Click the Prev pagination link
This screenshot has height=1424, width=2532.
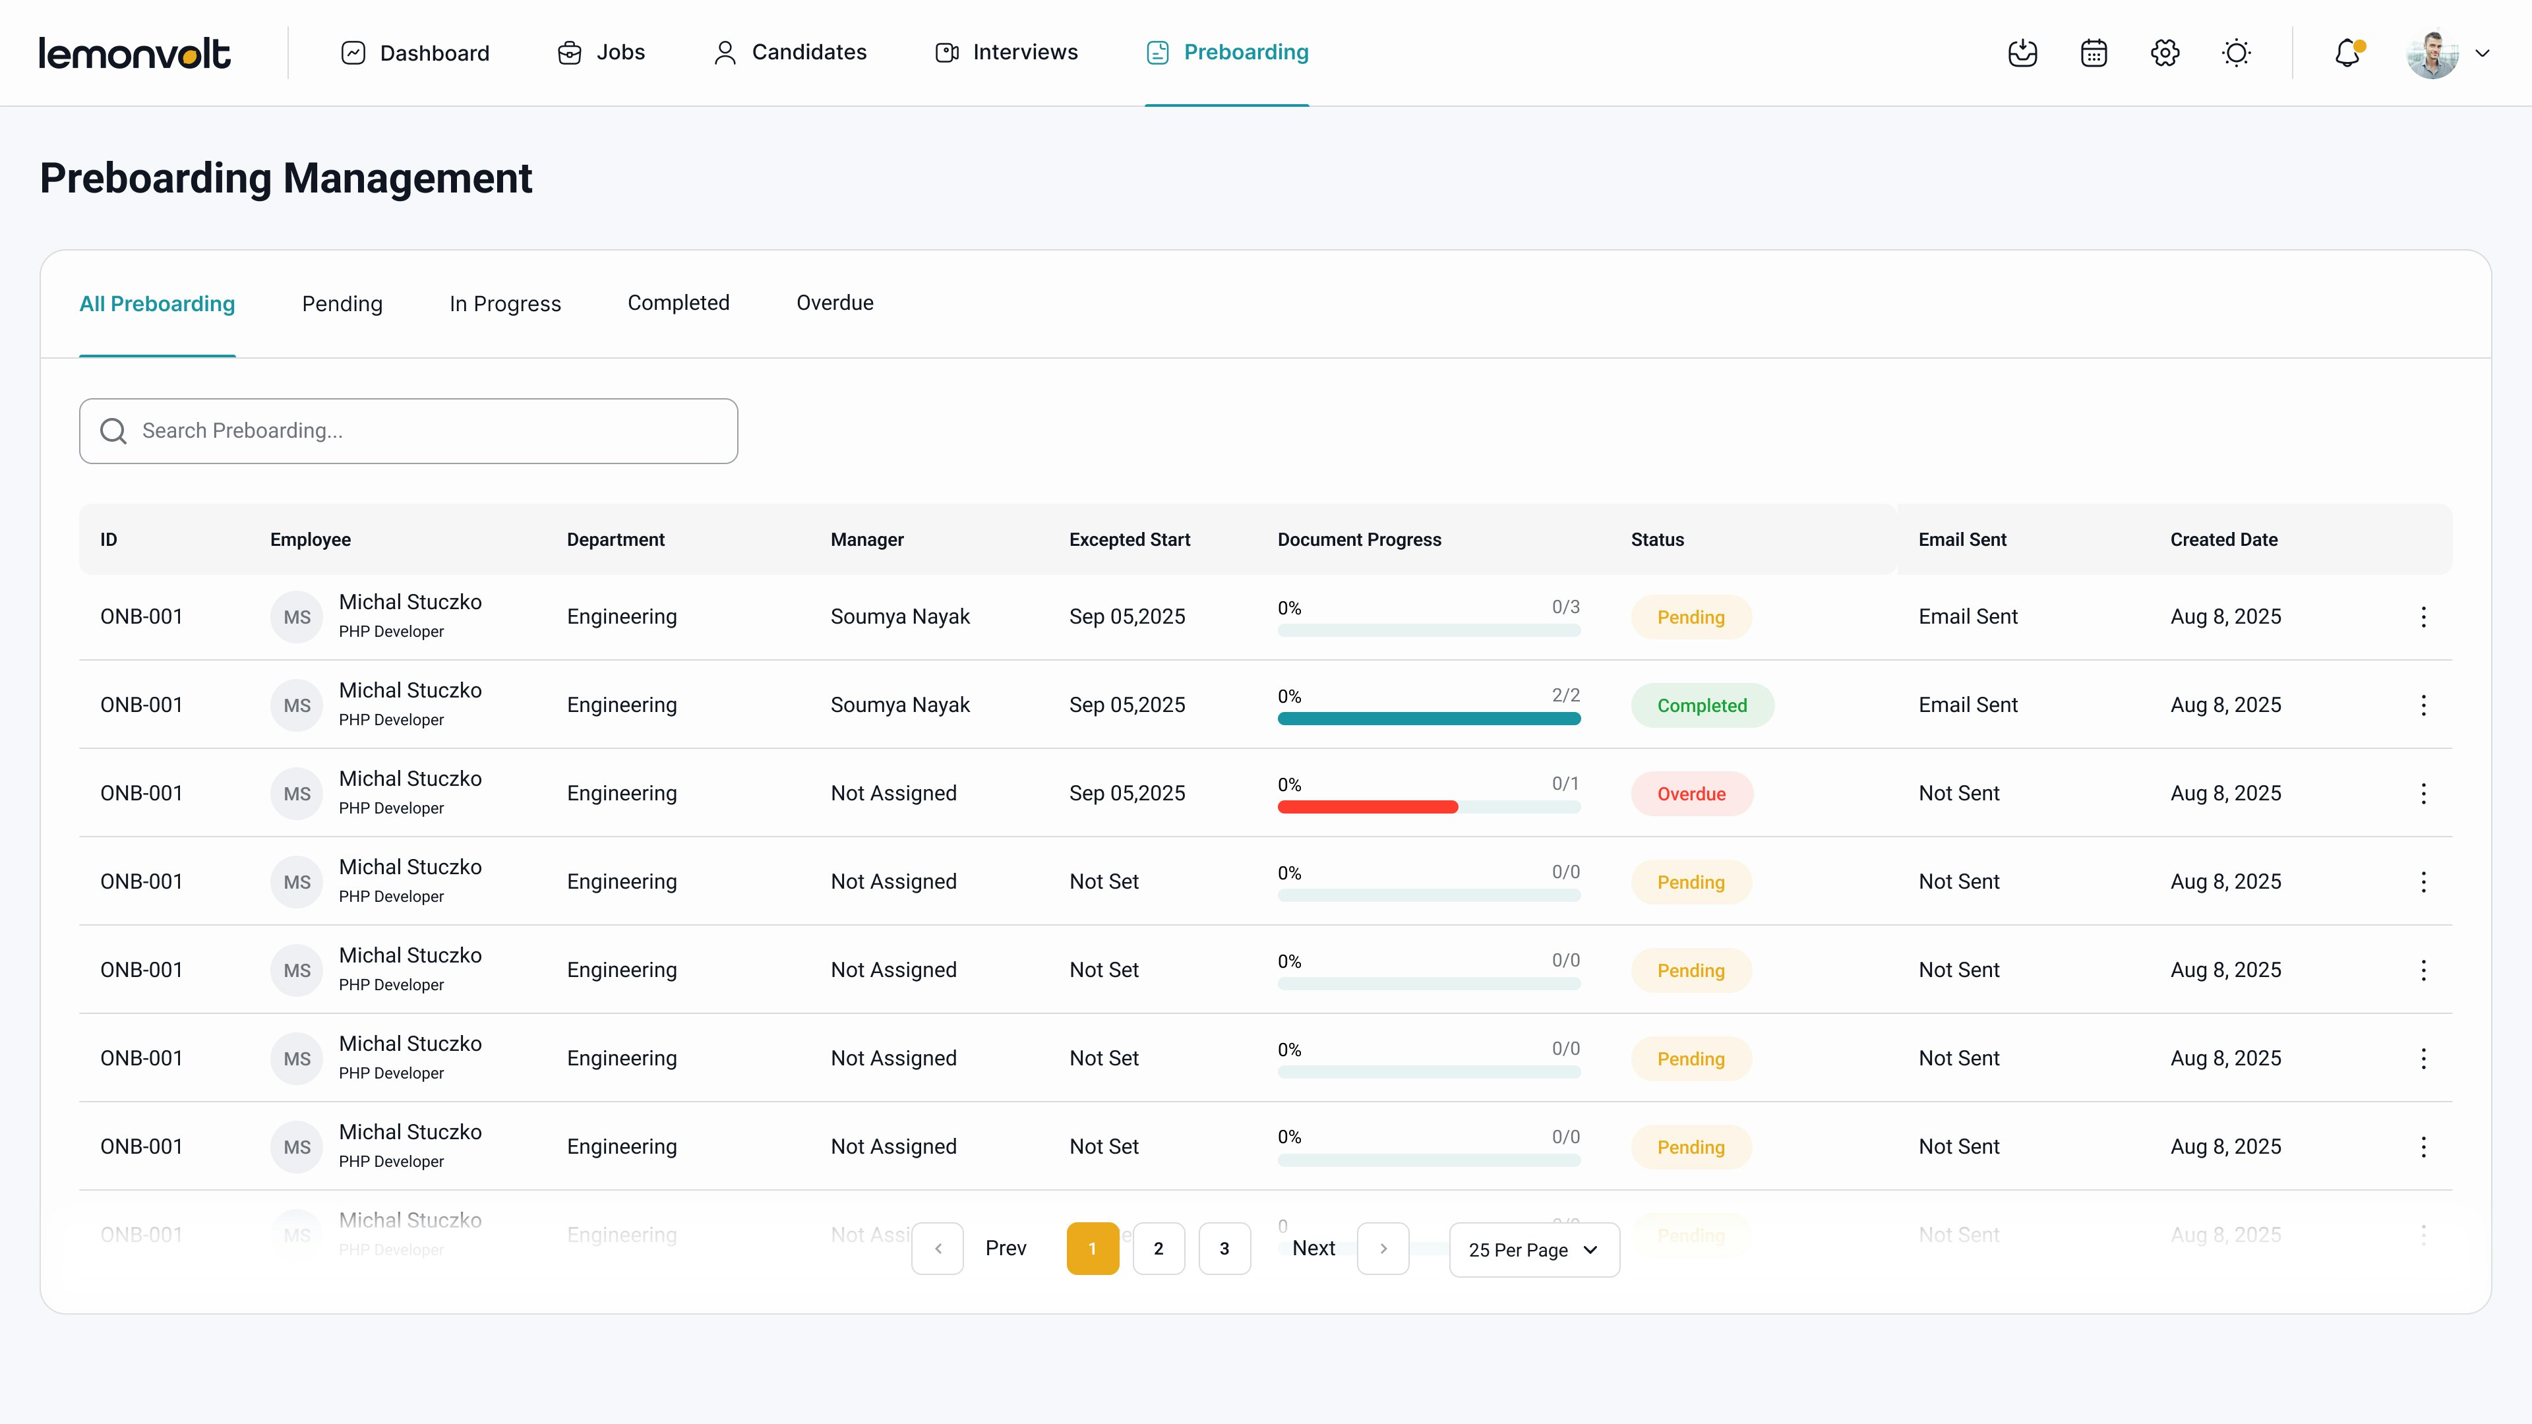[1004, 1249]
